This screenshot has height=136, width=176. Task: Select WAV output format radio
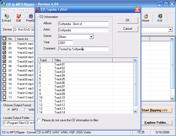(x=26, y=109)
